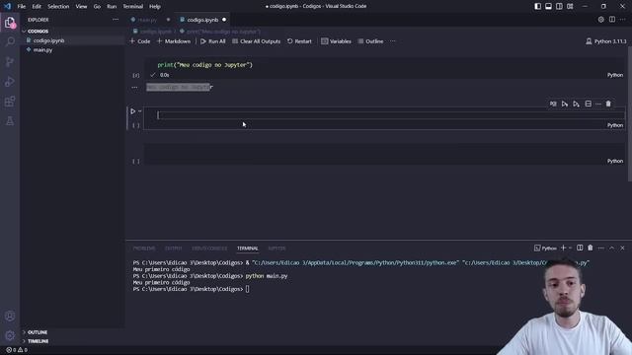Click Execute Cell and Below in the cell toolbar
Viewport: 632px width, 355px height.
[577, 104]
